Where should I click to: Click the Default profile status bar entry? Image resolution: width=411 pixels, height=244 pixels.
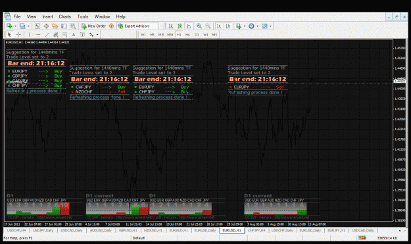click(x=139, y=238)
